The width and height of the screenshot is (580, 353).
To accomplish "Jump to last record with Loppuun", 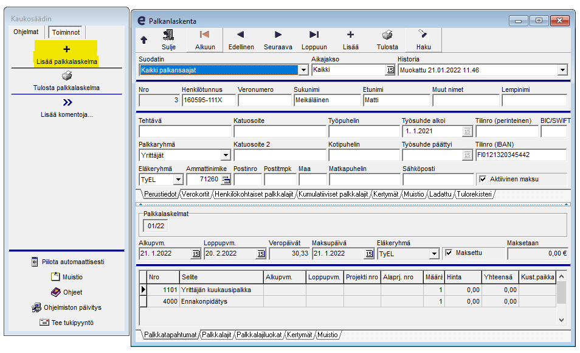I will click(x=314, y=35).
